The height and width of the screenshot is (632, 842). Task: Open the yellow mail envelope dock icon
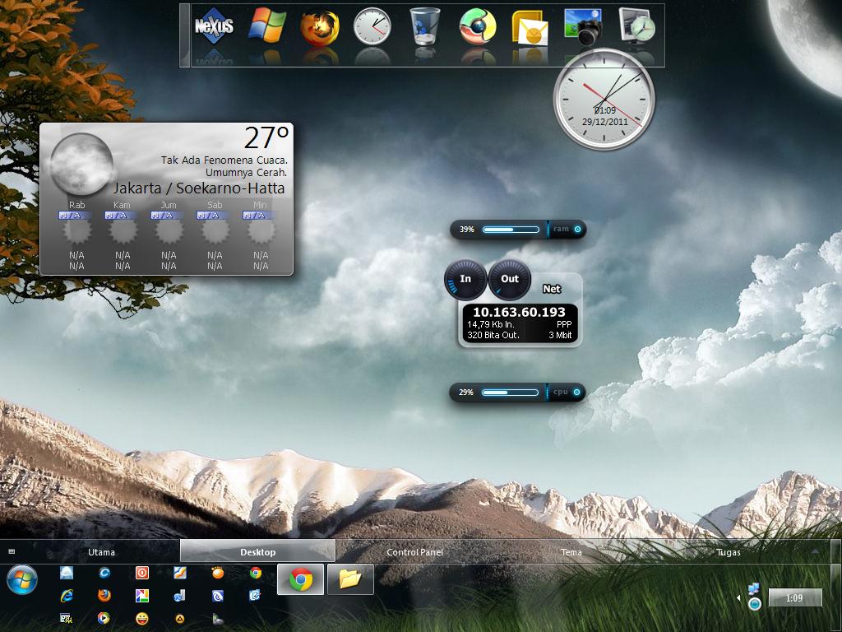[x=530, y=28]
